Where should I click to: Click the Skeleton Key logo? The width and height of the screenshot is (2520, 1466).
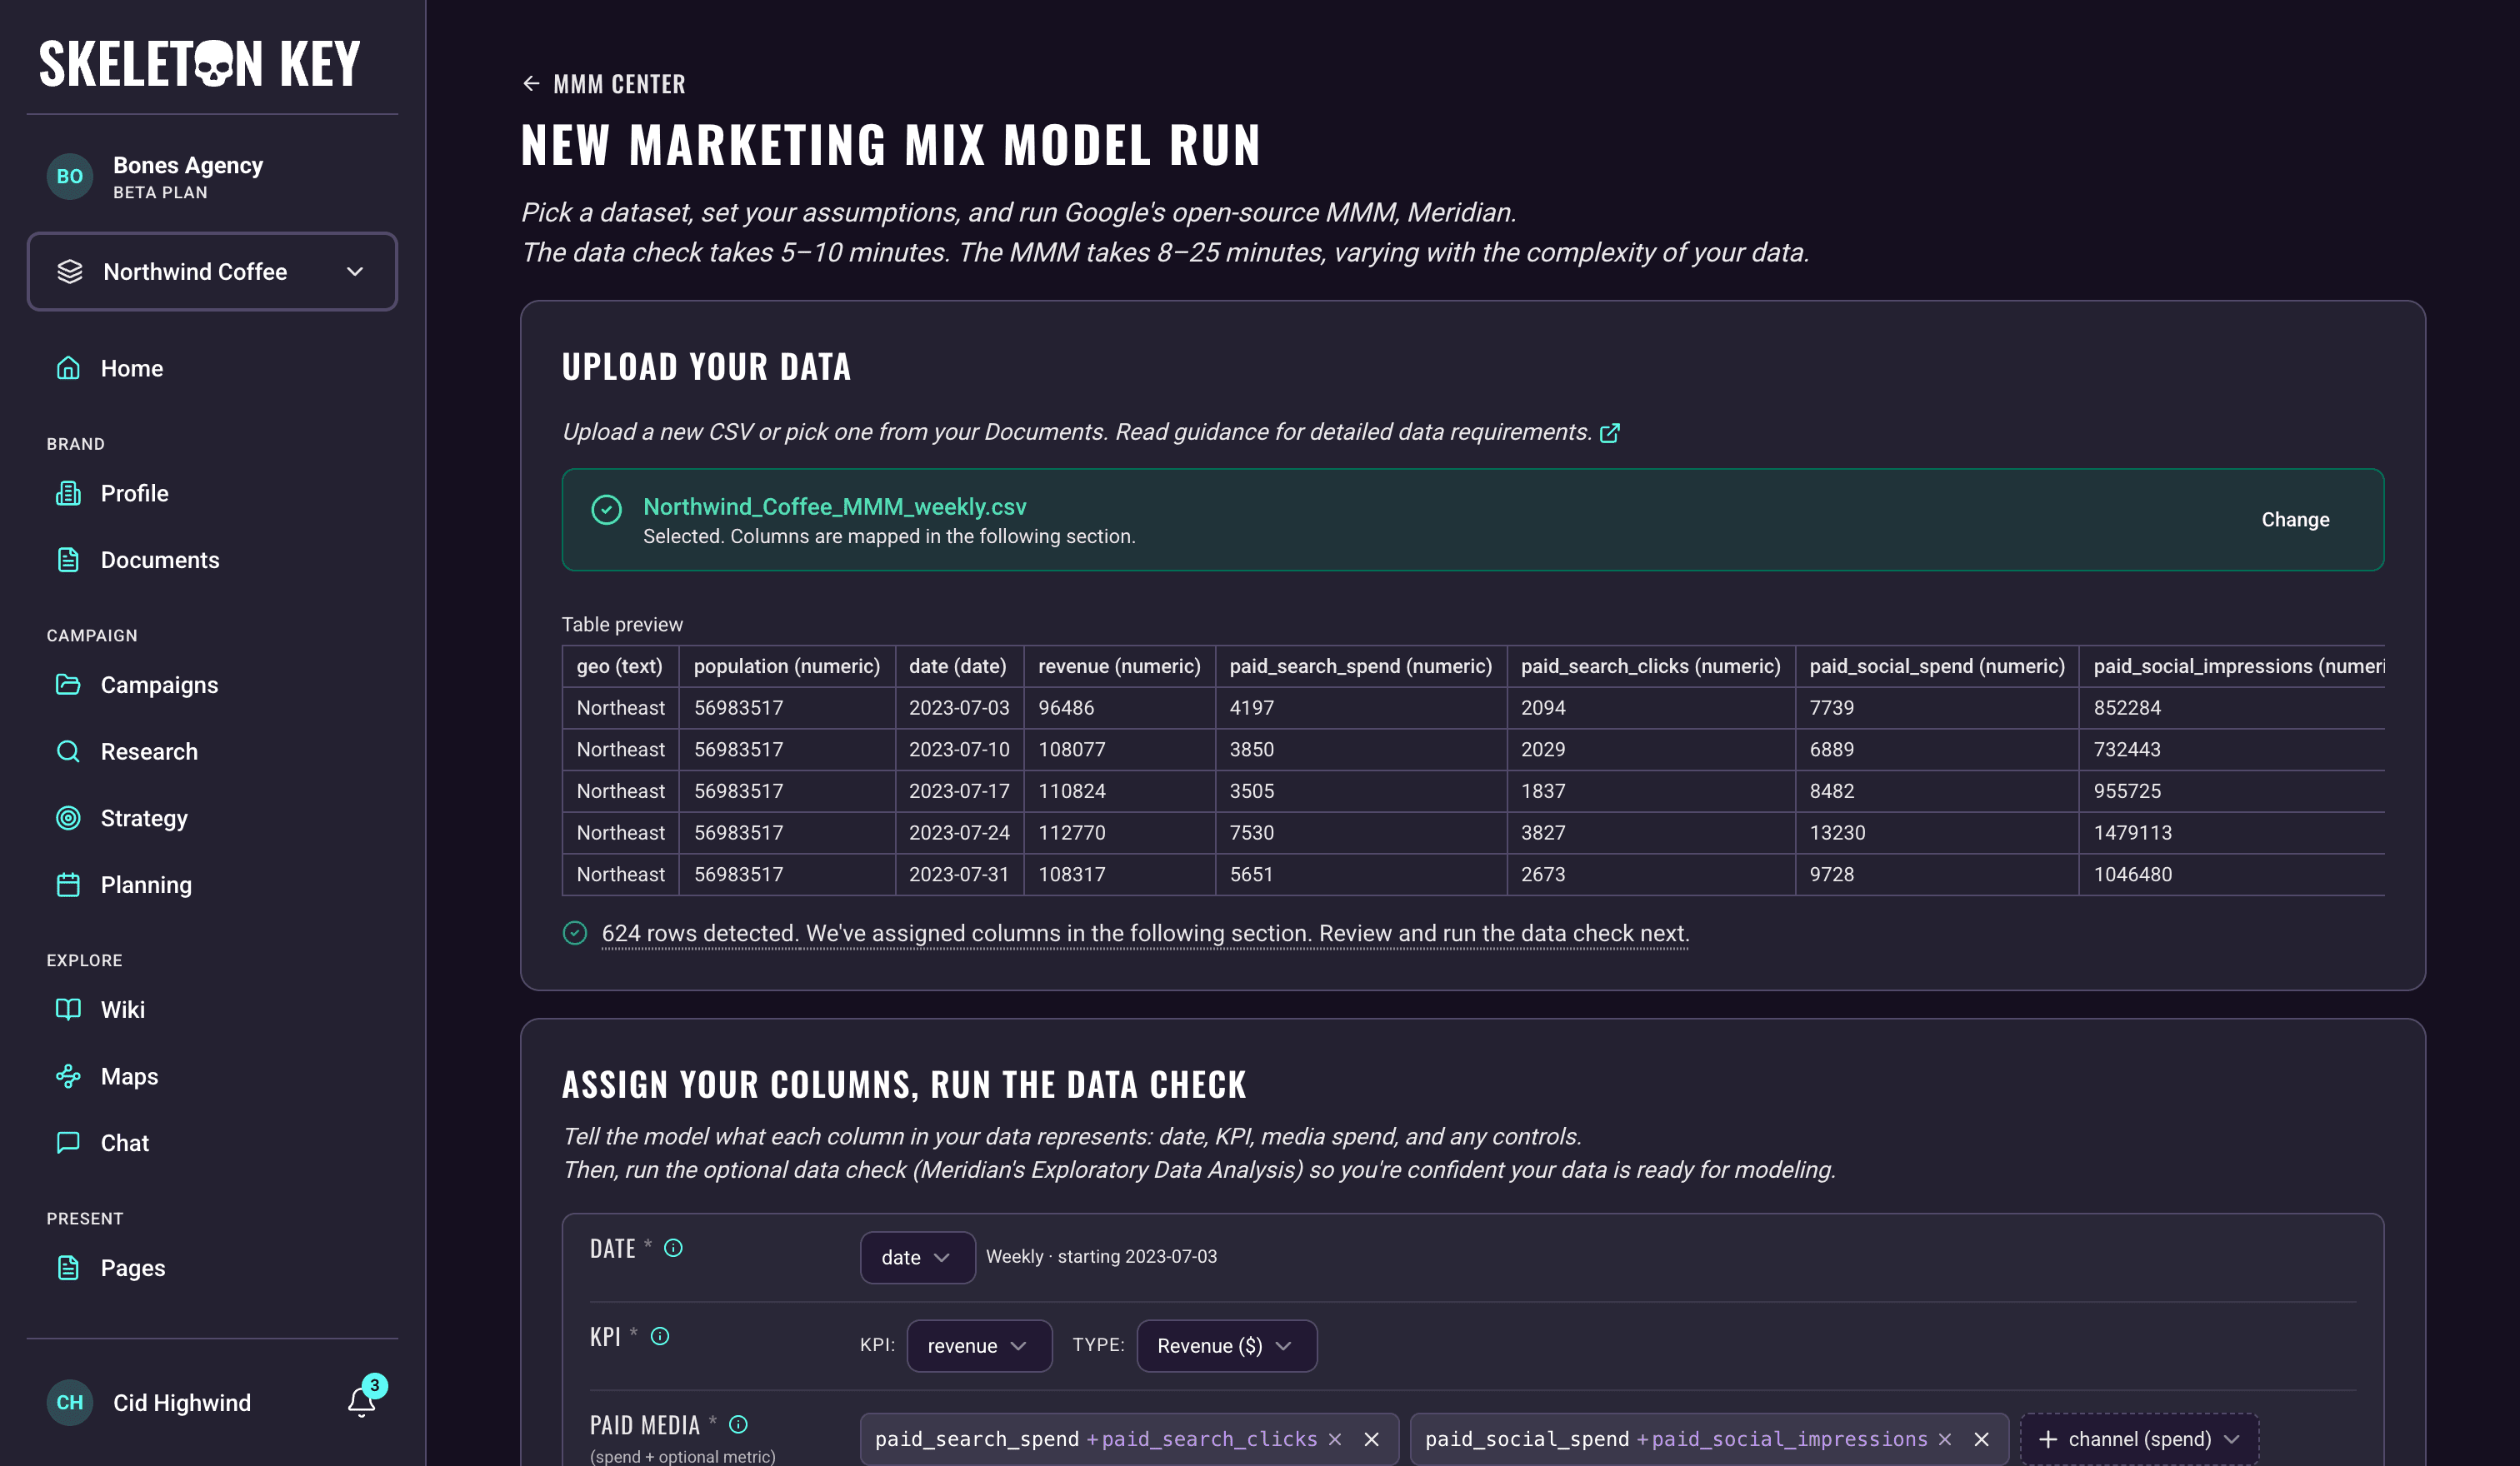click(199, 64)
